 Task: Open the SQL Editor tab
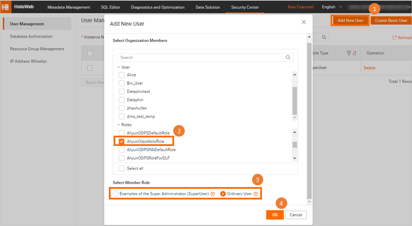click(110, 7)
